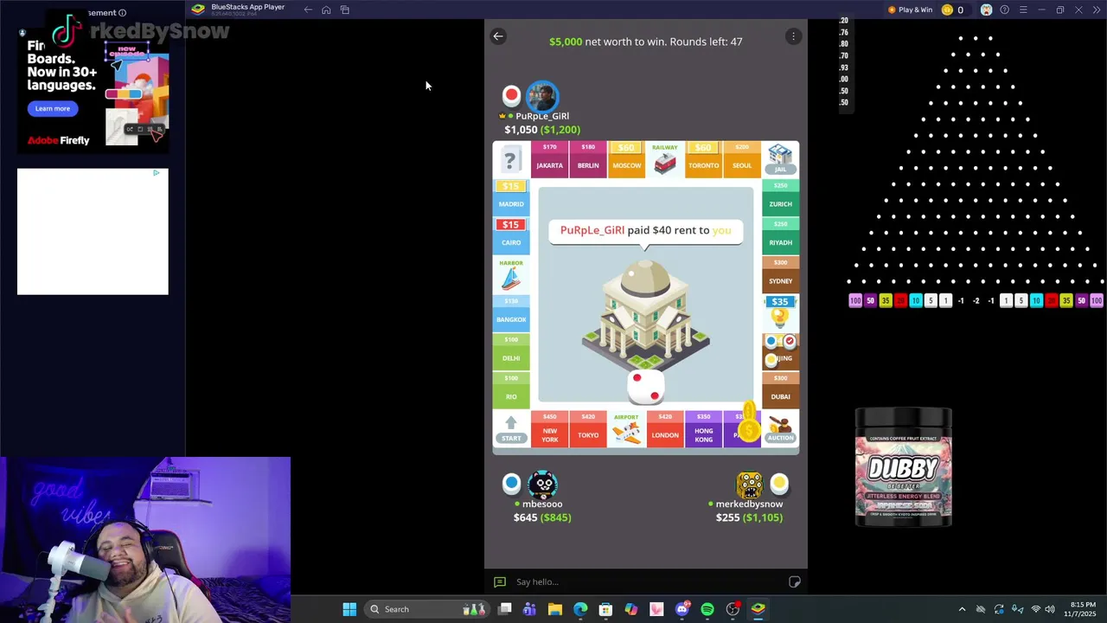Select the Seoul property tile
1107x623 pixels.
coord(741,160)
